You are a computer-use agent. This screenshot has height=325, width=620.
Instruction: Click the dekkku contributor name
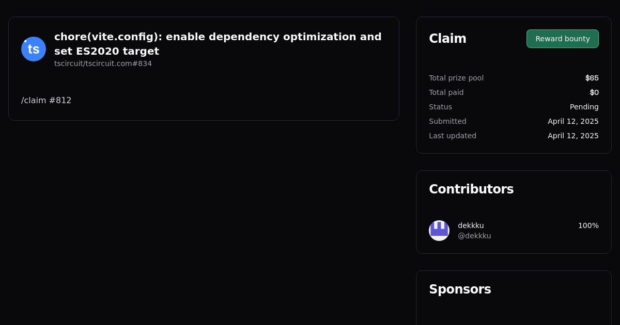coord(470,225)
